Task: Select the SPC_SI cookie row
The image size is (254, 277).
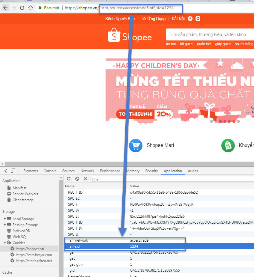Action: (159, 216)
